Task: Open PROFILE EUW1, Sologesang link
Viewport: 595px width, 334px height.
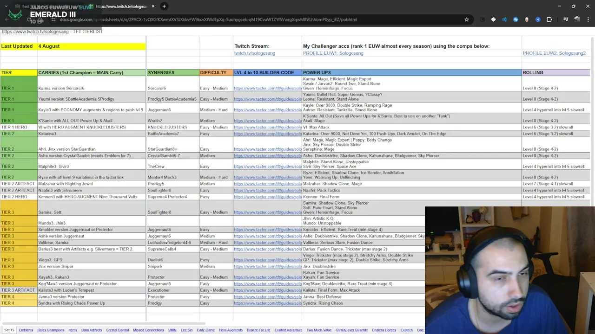Action: coord(333,53)
